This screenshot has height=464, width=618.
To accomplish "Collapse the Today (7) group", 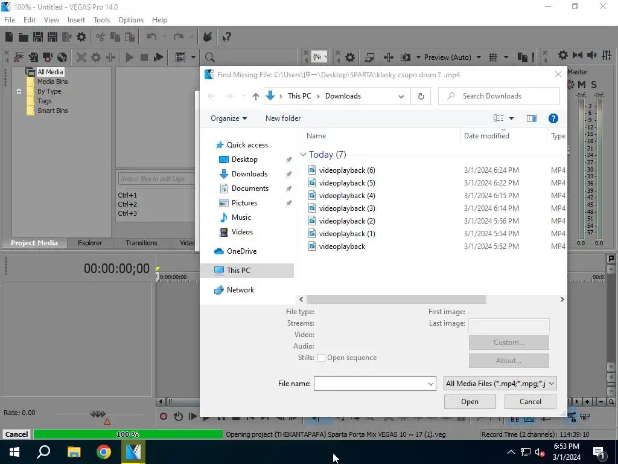I will point(303,155).
